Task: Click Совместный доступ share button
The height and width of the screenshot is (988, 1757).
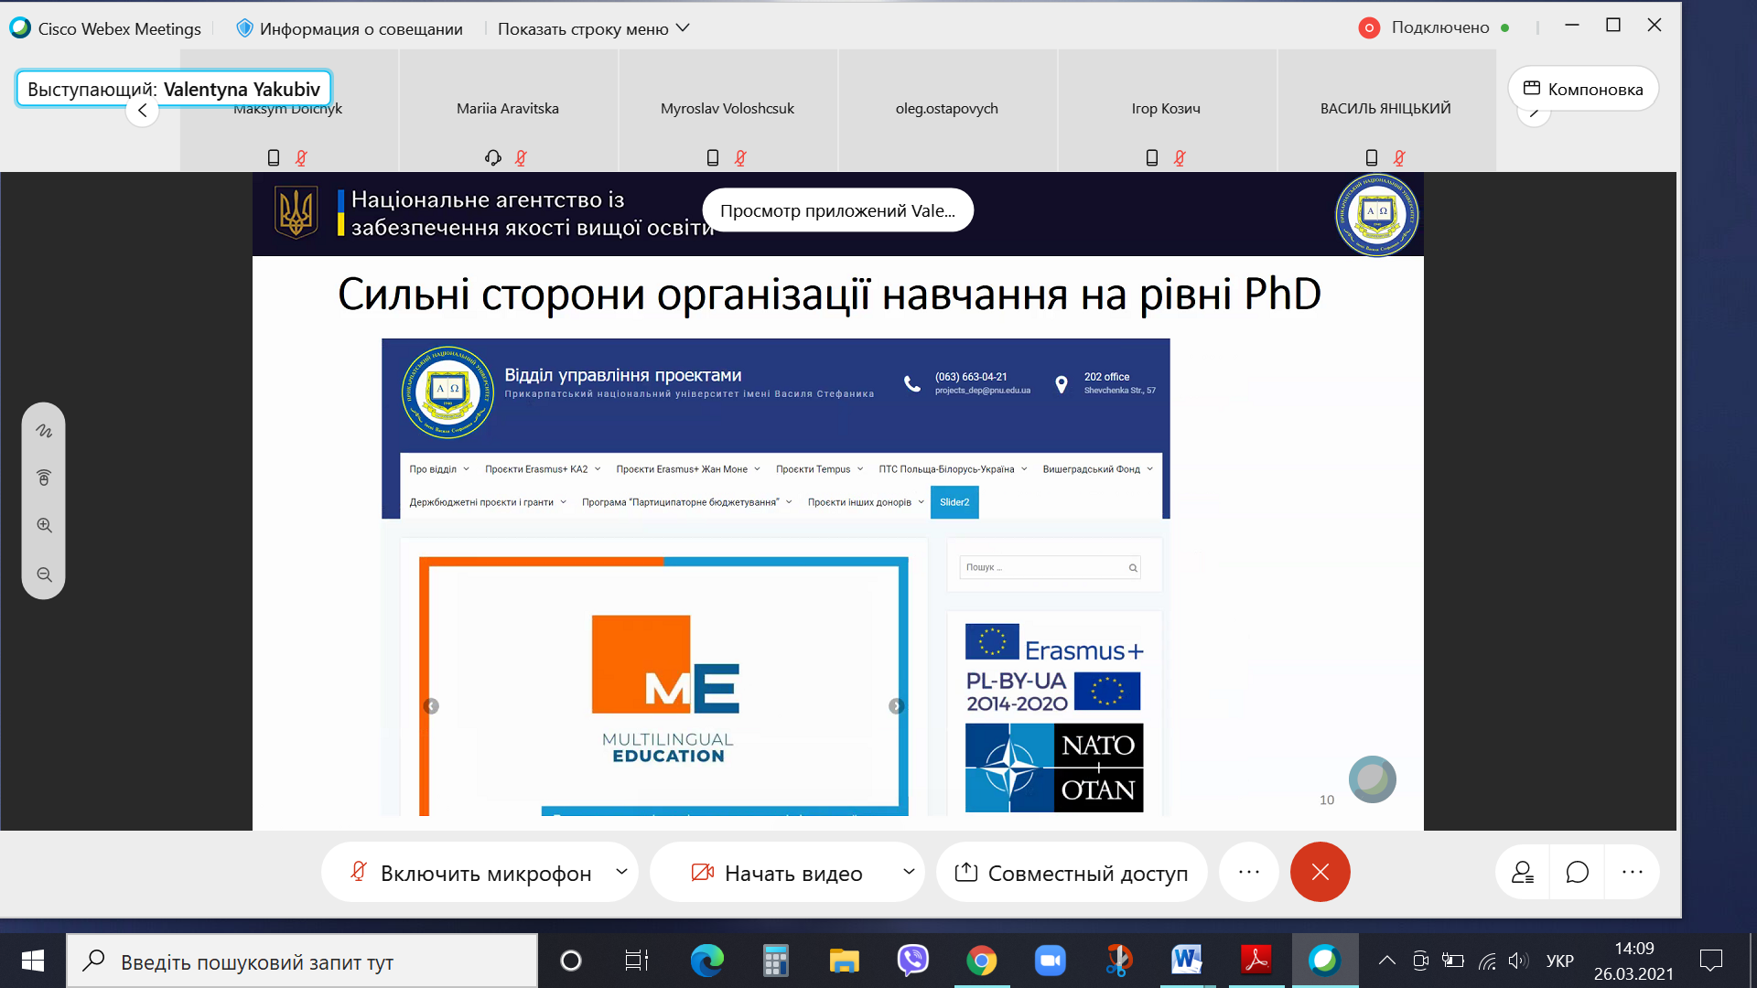Action: tap(1072, 873)
